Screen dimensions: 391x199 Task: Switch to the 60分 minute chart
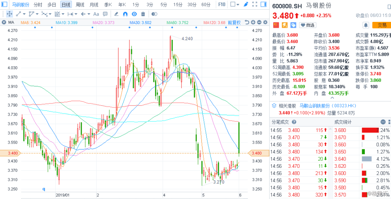pyautogui.click(x=206, y=4)
